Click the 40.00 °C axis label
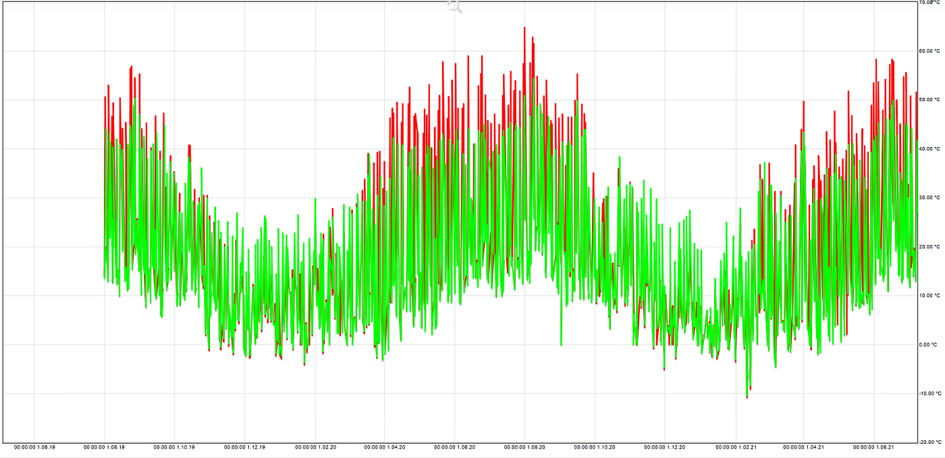Image resolution: width=945 pixels, height=458 pixels. [x=929, y=149]
